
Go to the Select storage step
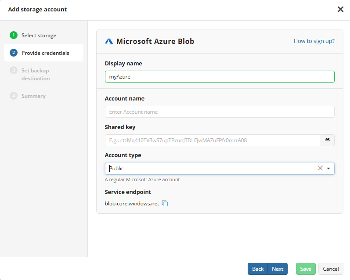pyautogui.click(x=39, y=36)
